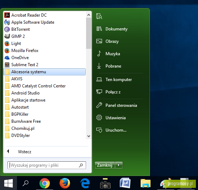
Task: Click the user files icon above Dokumenty
Action: click(x=99, y=16)
